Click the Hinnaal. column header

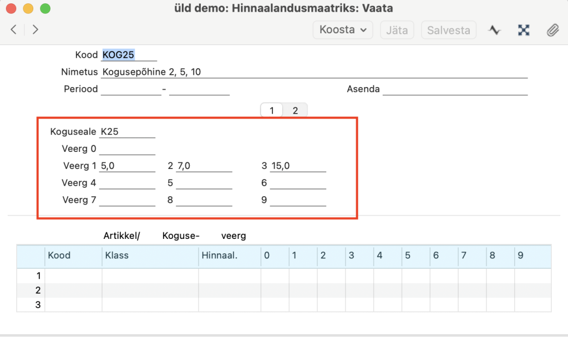click(x=230, y=256)
